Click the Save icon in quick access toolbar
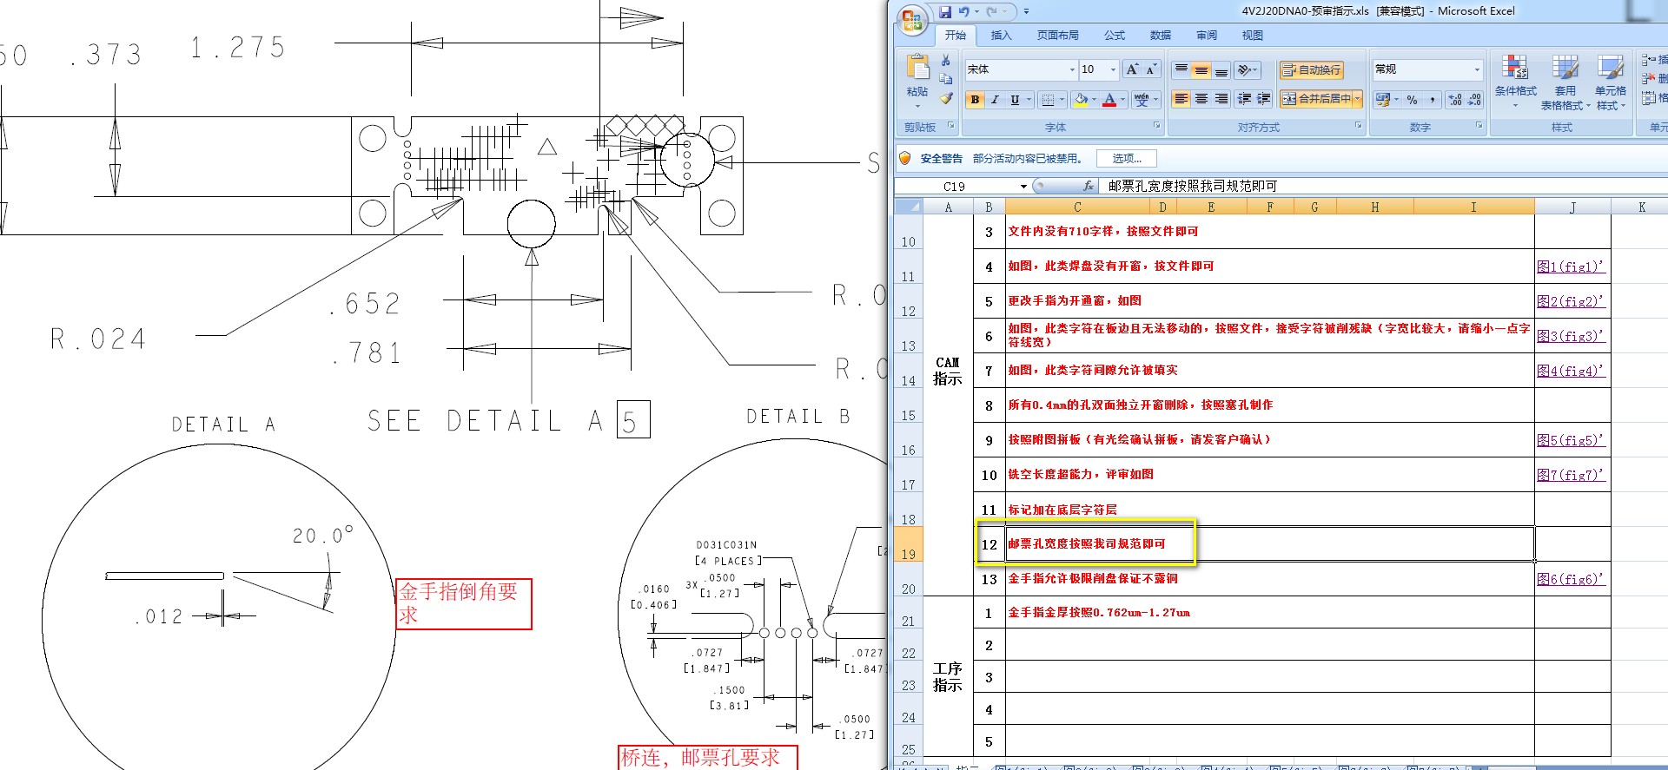 pos(944,12)
